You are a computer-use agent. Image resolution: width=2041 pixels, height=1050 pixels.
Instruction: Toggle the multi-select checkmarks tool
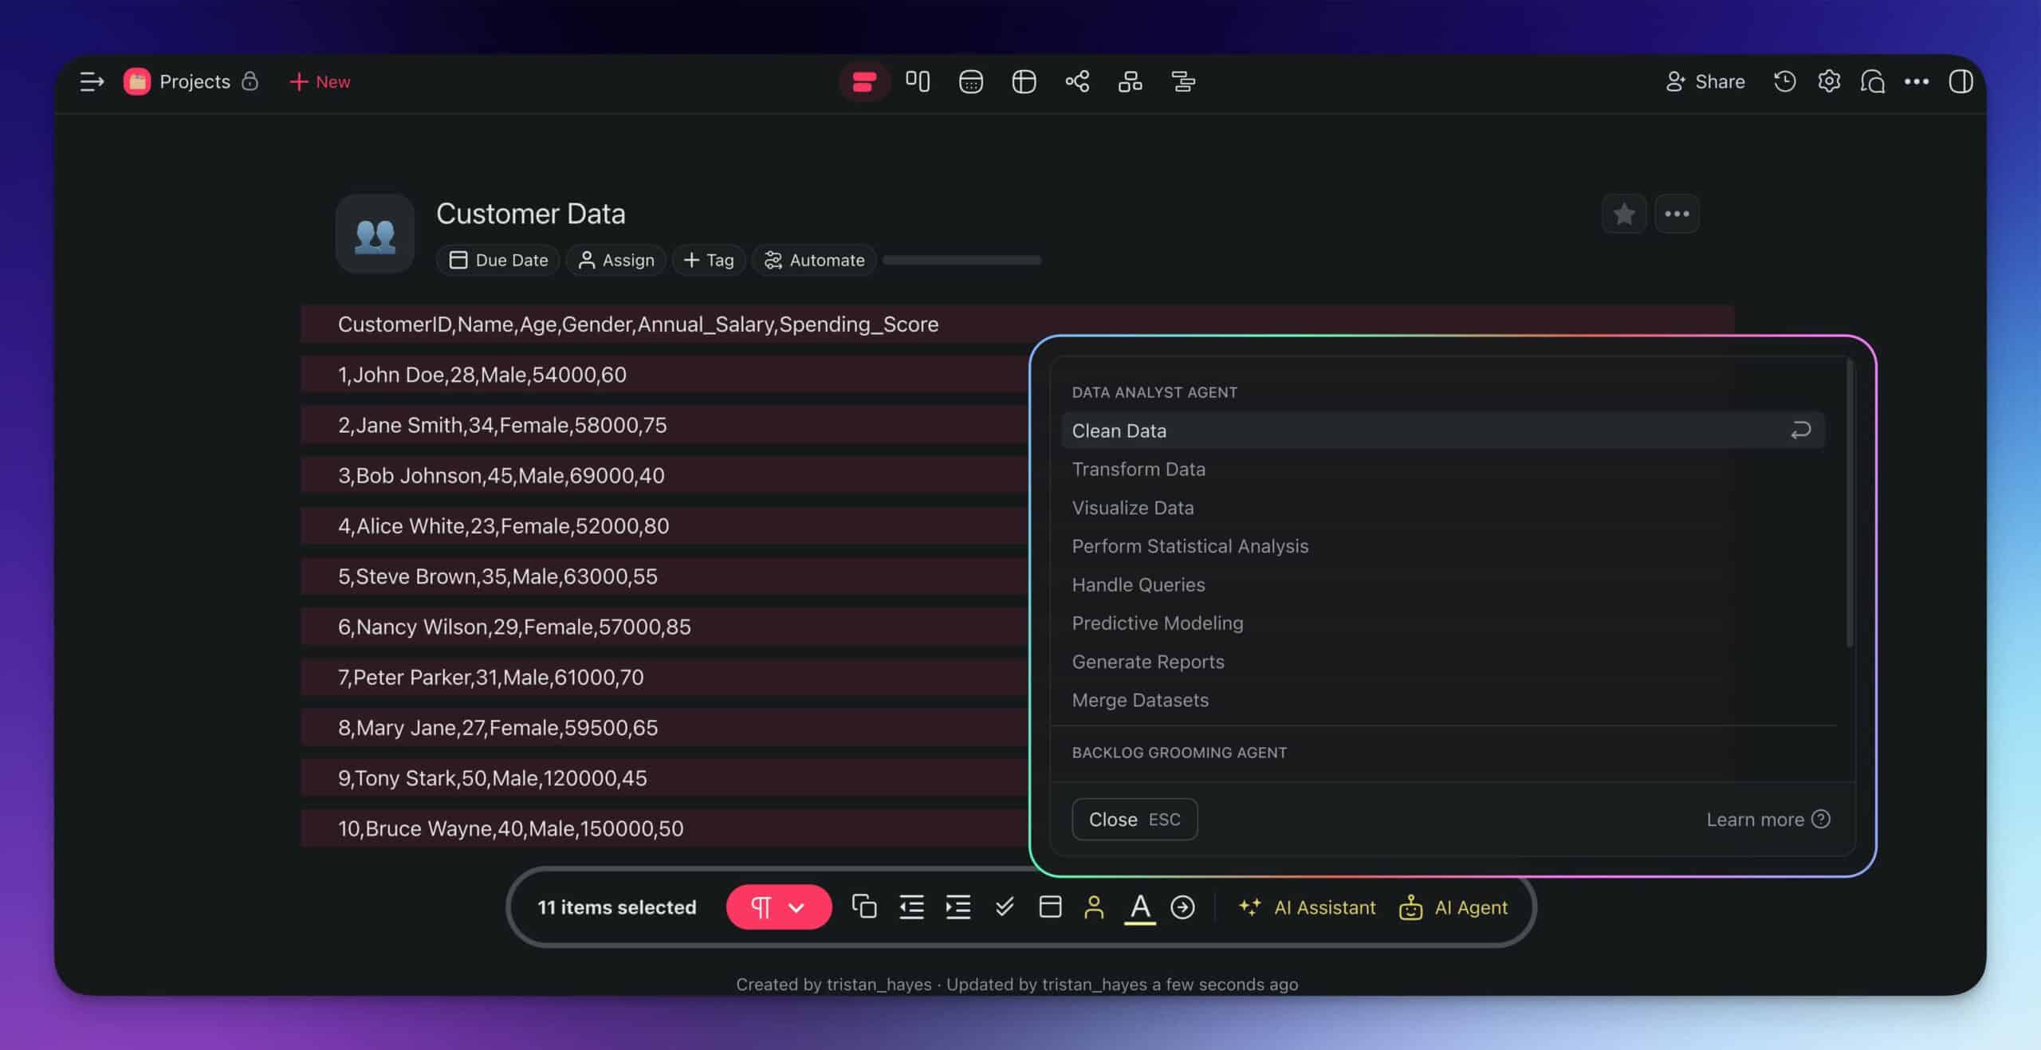(1005, 907)
